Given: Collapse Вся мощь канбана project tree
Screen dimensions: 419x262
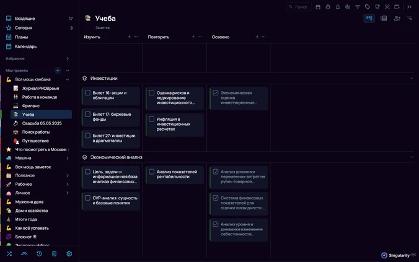Looking at the screenshot, I should 68,79.
